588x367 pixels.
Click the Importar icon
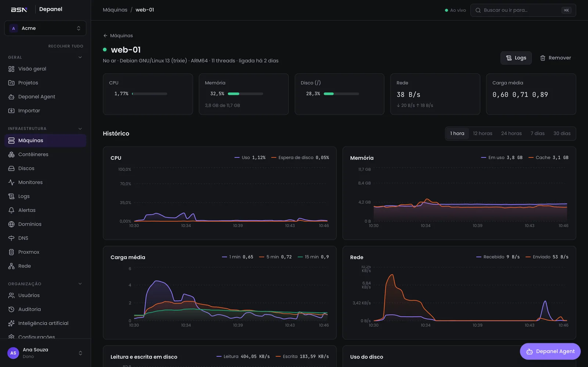[x=11, y=111]
